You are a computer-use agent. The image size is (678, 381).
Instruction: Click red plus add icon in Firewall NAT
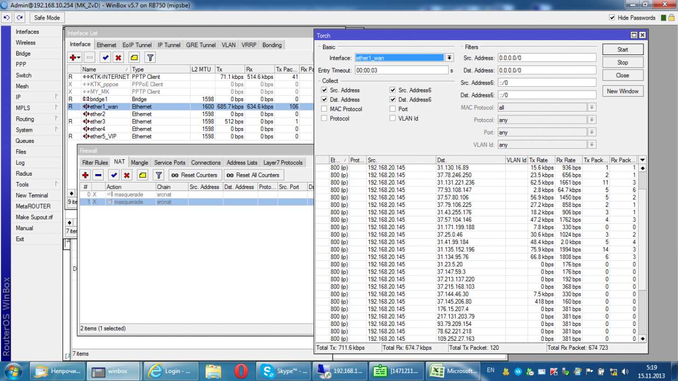[85, 175]
